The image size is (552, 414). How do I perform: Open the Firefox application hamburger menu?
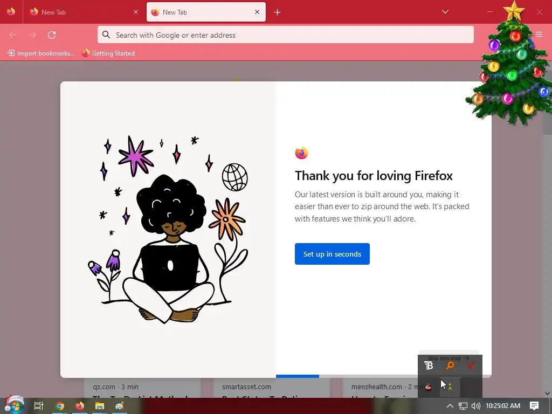(x=539, y=34)
